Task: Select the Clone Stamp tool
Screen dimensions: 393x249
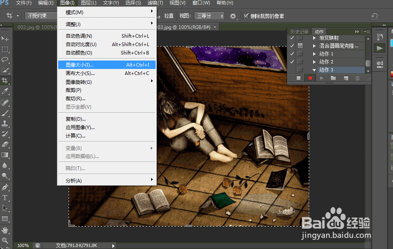Action: tap(5, 123)
